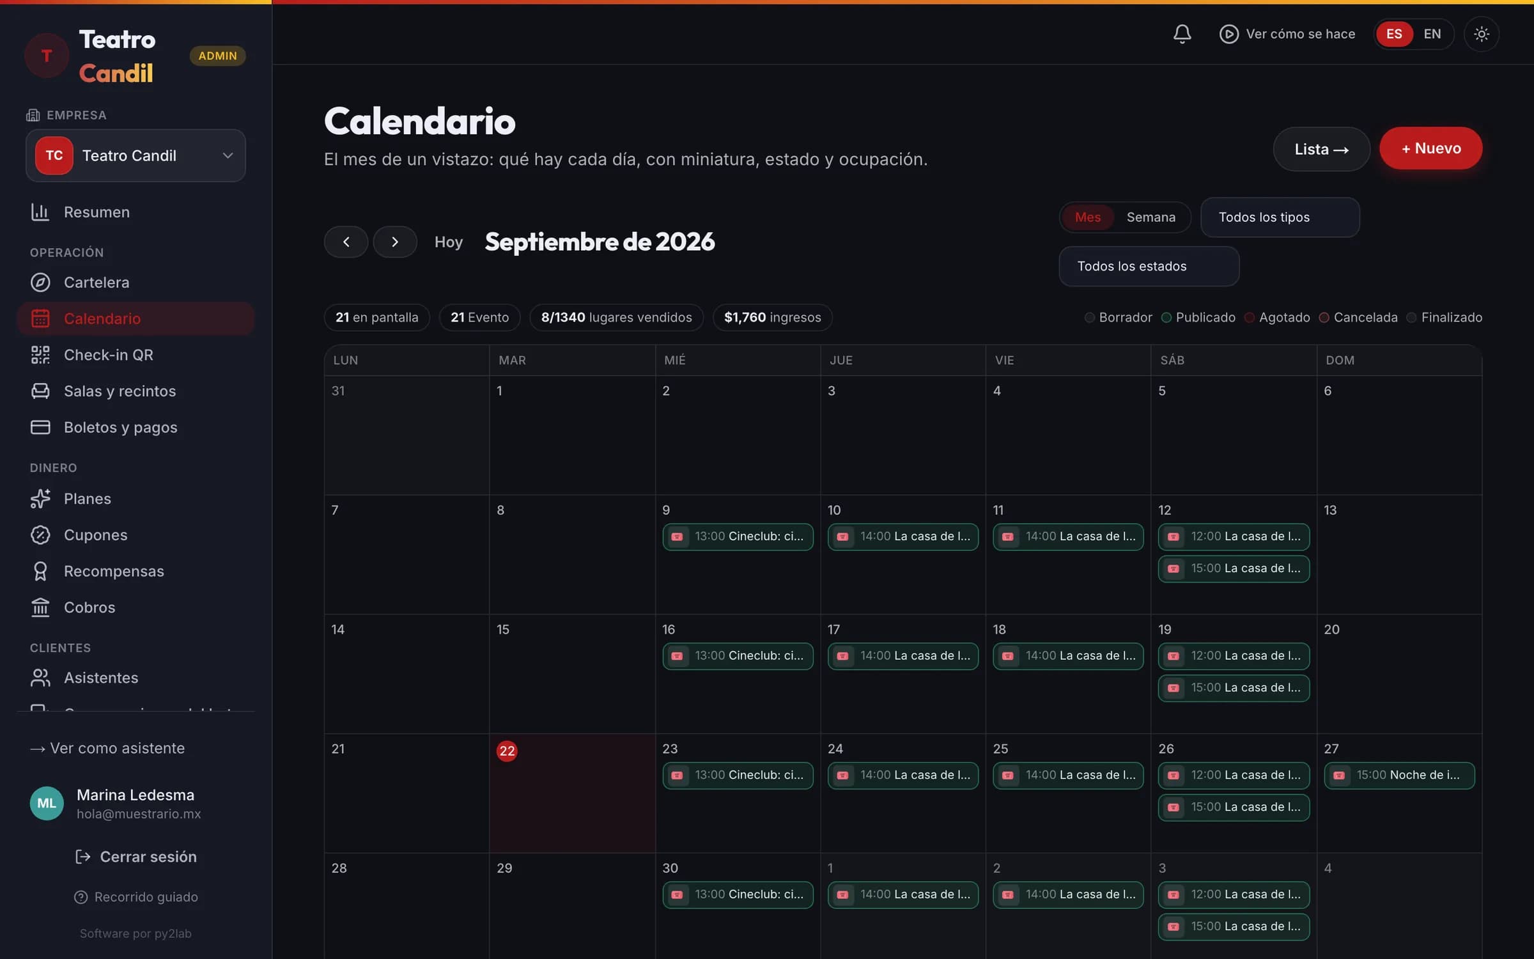Click the Recorrido guiado help icon

81,897
